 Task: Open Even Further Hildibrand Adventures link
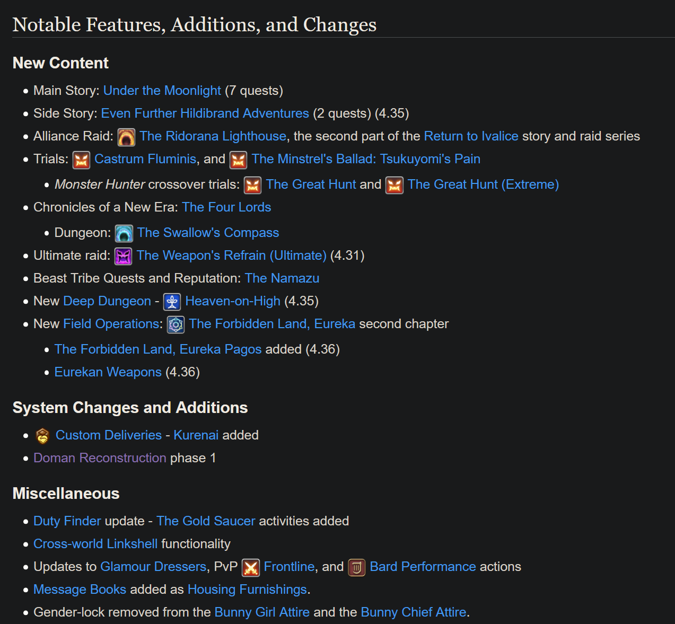point(205,113)
